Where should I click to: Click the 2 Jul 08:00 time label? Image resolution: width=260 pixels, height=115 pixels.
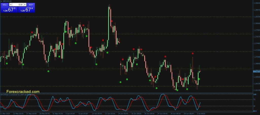[x=201, y=114]
